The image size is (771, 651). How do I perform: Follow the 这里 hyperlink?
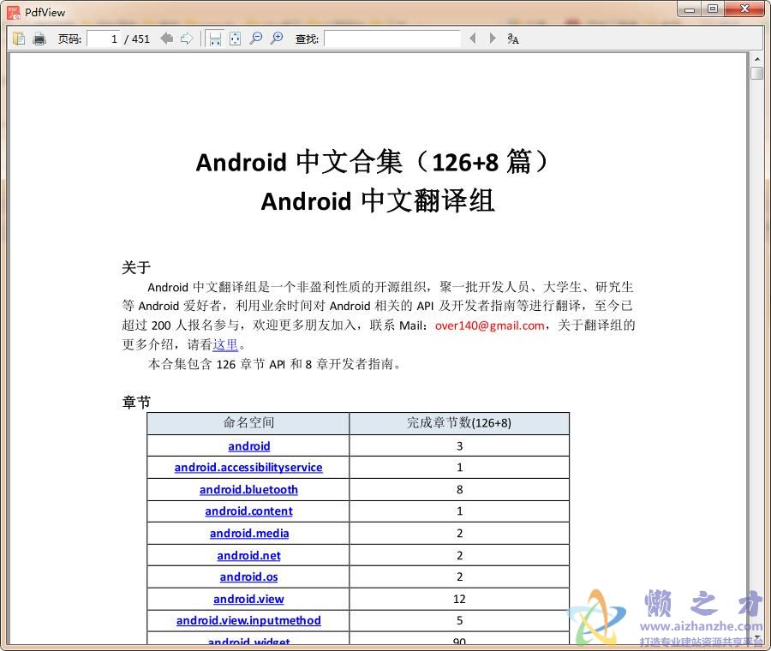[225, 344]
